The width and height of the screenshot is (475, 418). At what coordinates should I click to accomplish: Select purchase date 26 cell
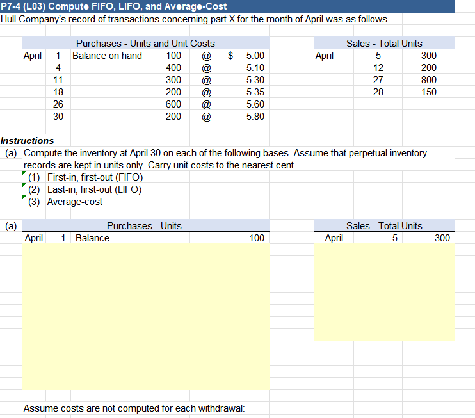pyautogui.click(x=58, y=104)
